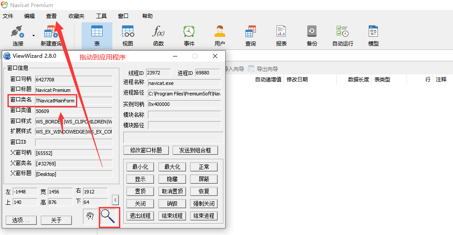Image resolution: width=453 pixels, height=235 pixels.
Task: Click the 隐藏 button
Action: tap(172, 179)
